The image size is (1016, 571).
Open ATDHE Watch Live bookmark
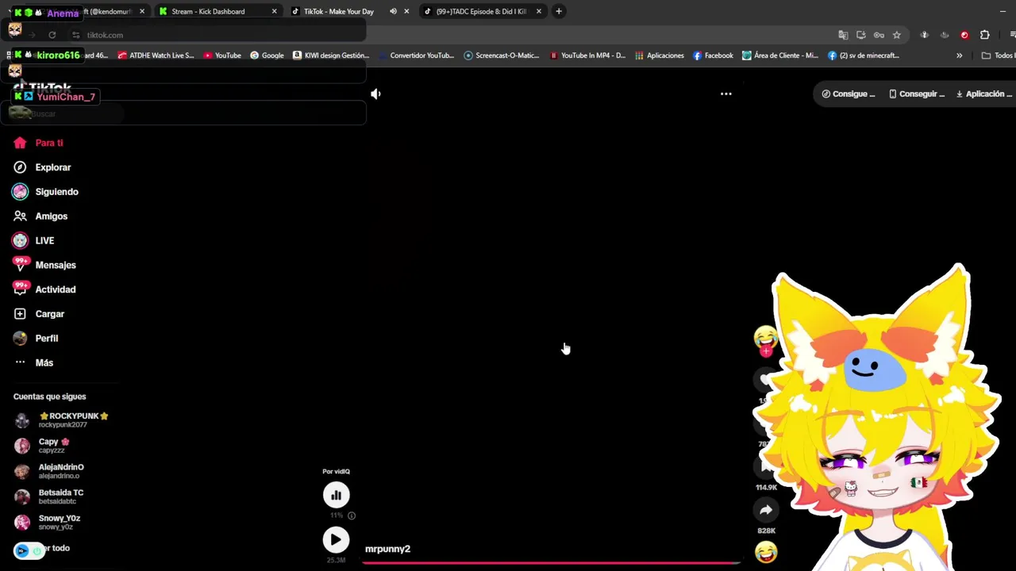[156, 56]
